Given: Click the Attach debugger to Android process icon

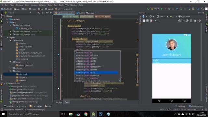Looking at the screenshot, I should click(181, 9).
